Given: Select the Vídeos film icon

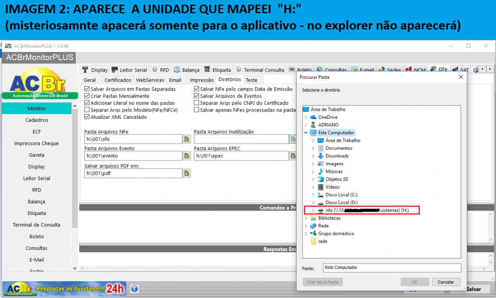Looking at the screenshot, I should [320, 187].
